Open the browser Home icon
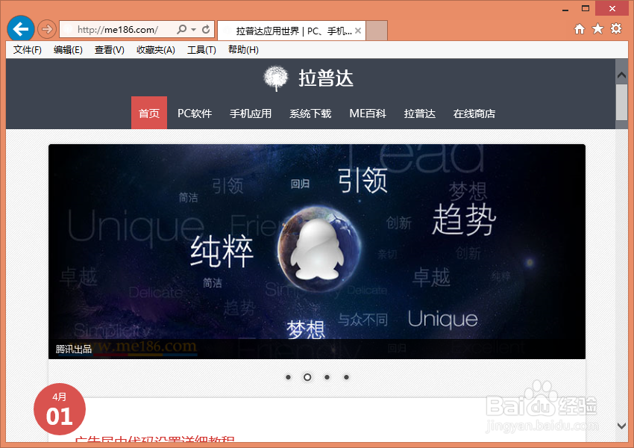 (580, 28)
